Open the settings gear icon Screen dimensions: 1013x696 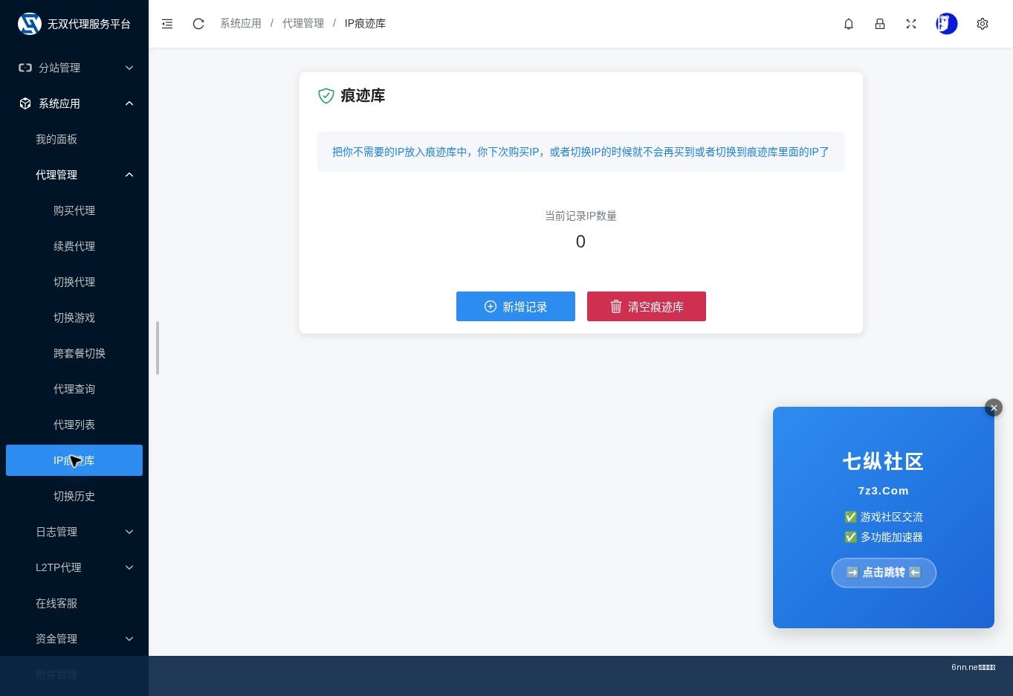click(x=983, y=24)
